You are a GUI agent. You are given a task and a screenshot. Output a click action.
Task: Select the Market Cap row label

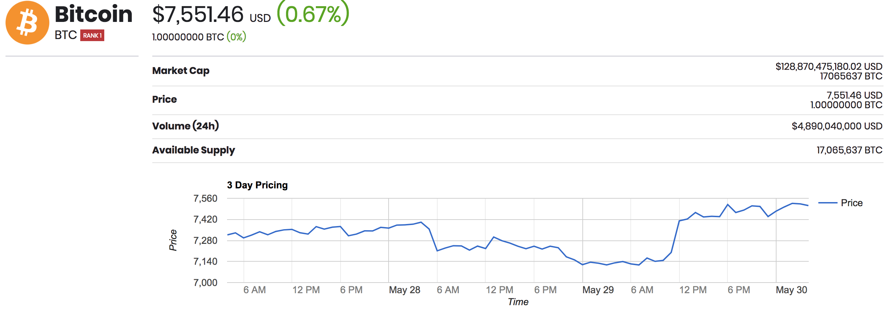point(181,71)
